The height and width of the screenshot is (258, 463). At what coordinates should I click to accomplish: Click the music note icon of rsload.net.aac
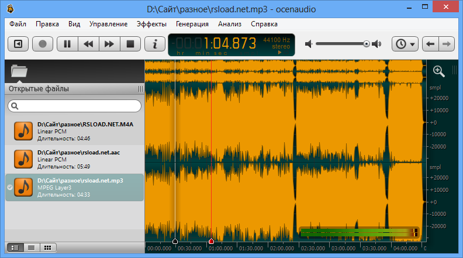coord(23,159)
